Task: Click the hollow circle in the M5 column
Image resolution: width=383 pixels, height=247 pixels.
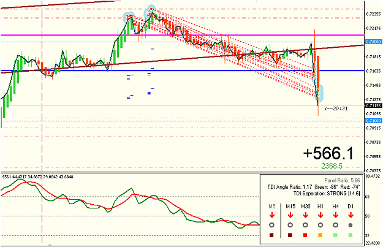Action: coord(271,226)
